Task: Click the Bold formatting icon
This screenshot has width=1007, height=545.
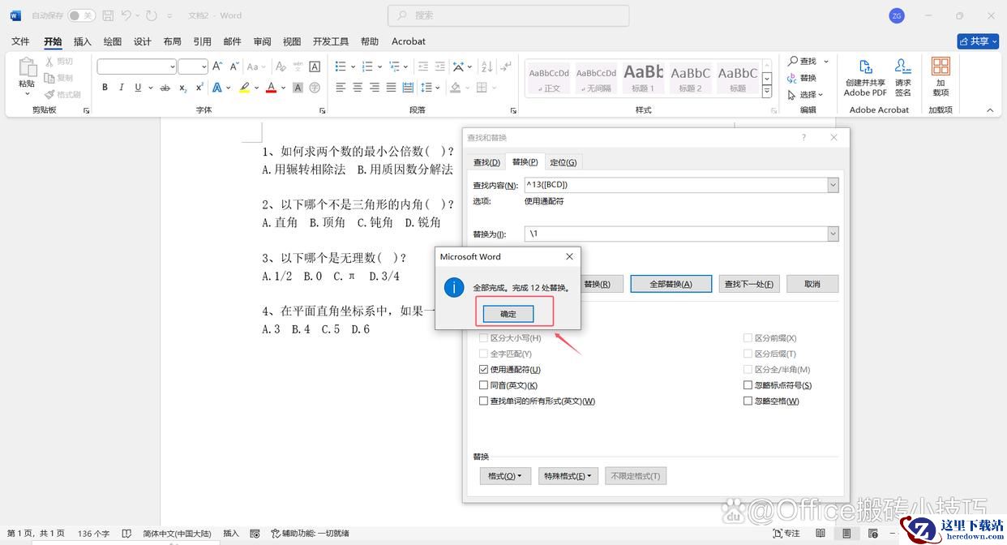Action: click(105, 88)
